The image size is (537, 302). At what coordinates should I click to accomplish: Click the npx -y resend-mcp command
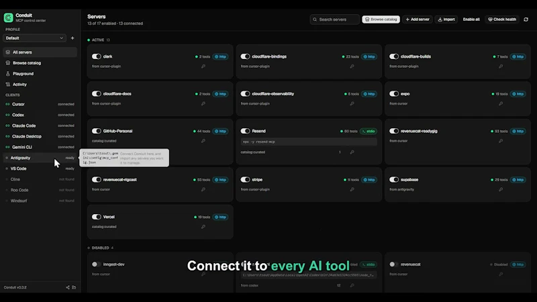point(309,142)
